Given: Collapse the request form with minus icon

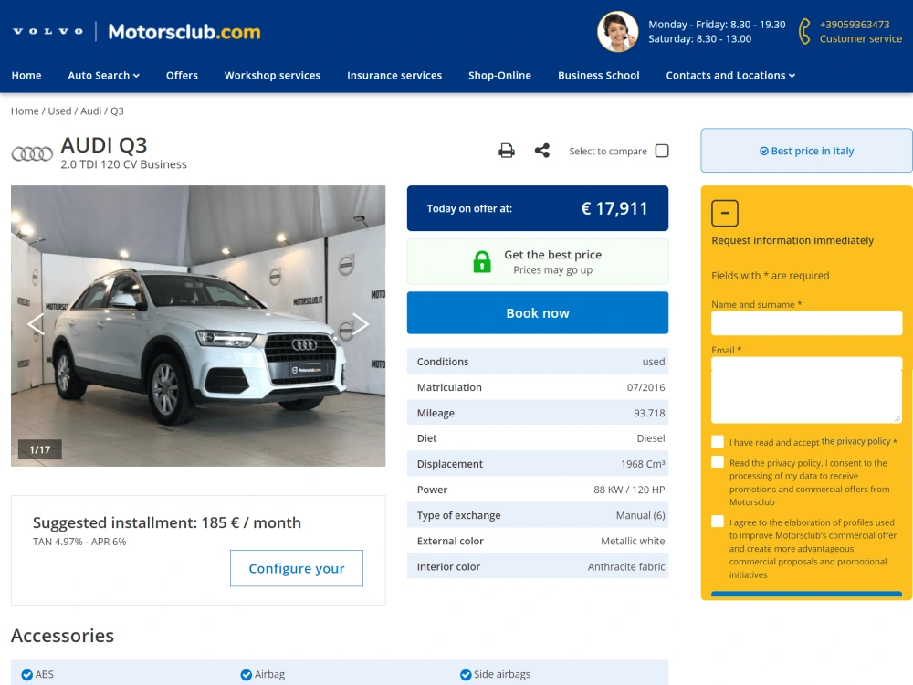Looking at the screenshot, I should (725, 213).
